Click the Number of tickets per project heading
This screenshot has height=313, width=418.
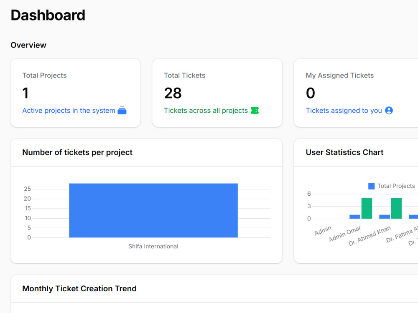pos(77,152)
